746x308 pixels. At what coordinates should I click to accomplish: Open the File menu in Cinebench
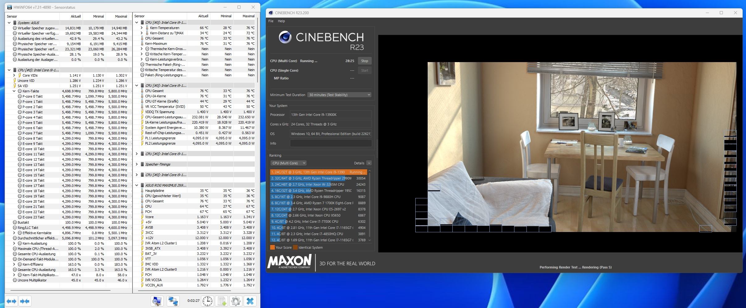coord(271,21)
